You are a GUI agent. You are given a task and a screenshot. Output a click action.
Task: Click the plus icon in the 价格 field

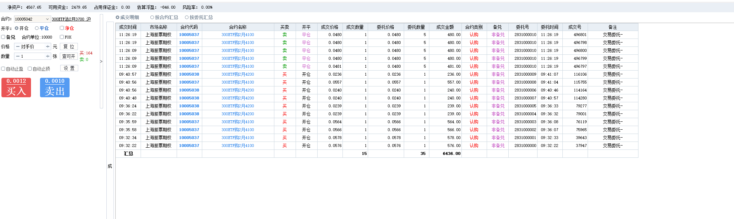point(48,46)
